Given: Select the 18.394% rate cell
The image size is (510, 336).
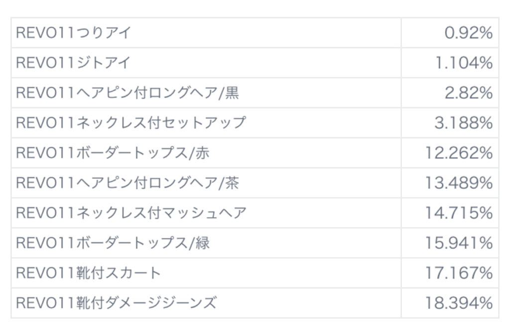Looking at the screenshot, I should coord(459,303).
